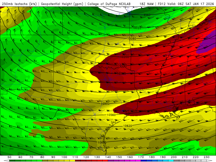Pick the darkest green swatch starting the scale

(x=12, y=161)
